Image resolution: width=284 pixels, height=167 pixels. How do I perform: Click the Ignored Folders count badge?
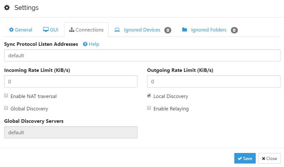234,30
